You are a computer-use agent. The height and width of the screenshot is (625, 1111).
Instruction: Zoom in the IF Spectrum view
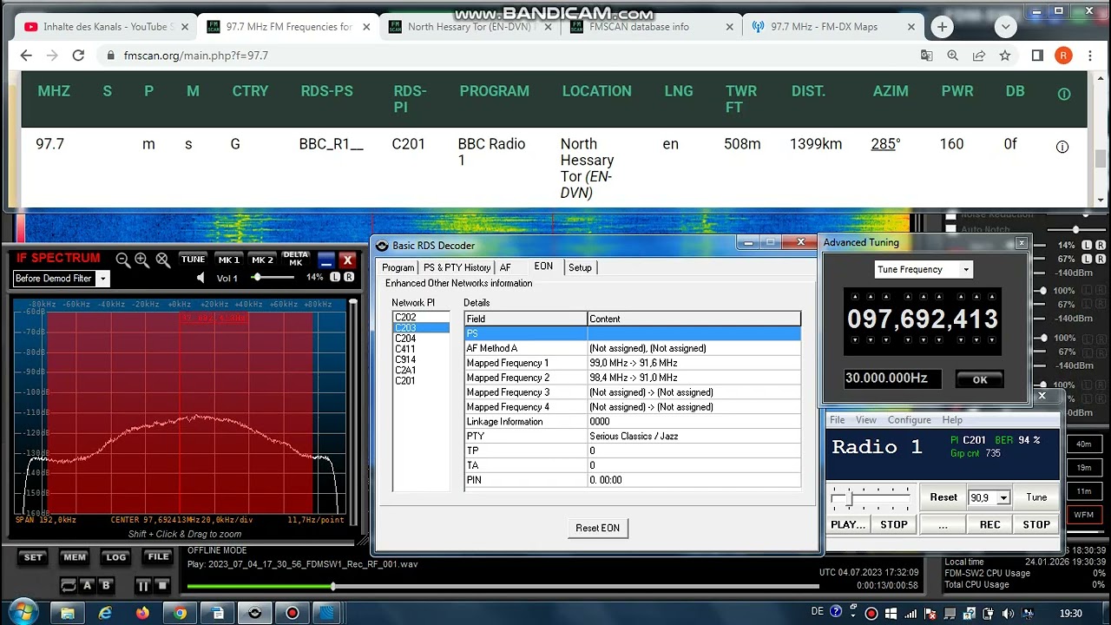142,260
